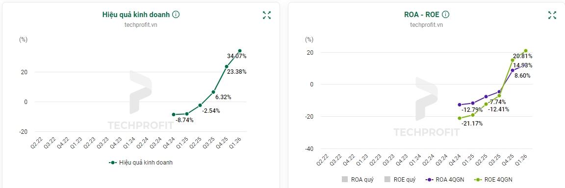Expand ROA - ROE chart to fullscreen
The height and width of the screenshot is (188, 565).
[552, 15]
